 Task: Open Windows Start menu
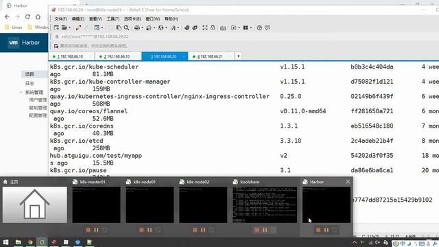pyautogui.click(x=5, y=242)
